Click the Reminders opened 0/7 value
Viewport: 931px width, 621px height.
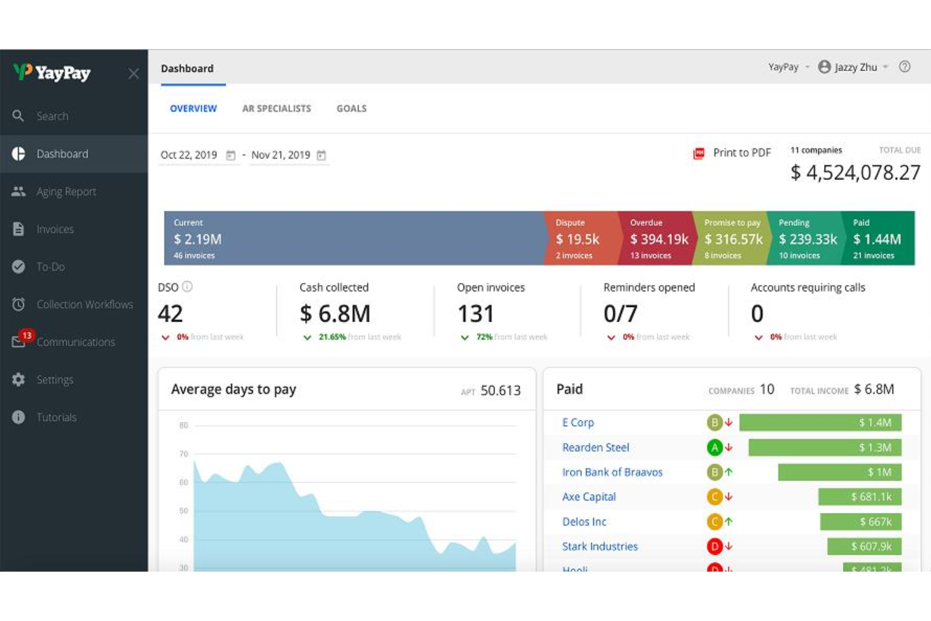click(620, 313)
